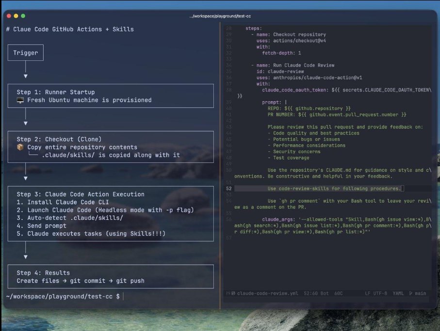
Task: Click '- Security concerns' line
Action: [x=294, y=152]
